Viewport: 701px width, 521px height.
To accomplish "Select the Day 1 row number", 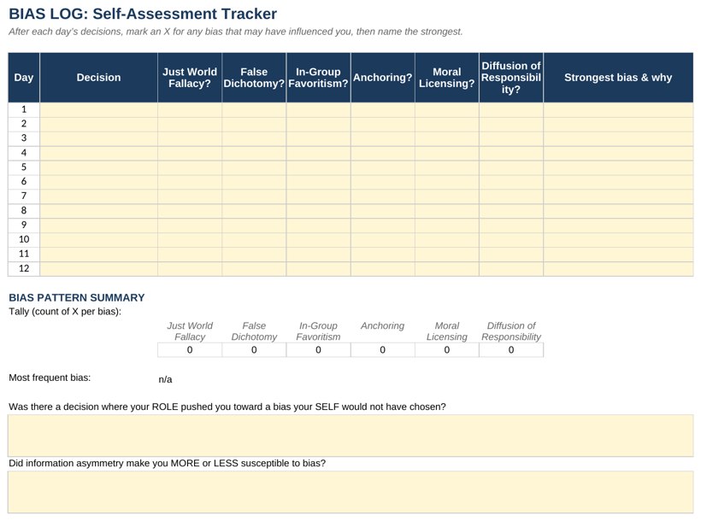I will 24,109.
